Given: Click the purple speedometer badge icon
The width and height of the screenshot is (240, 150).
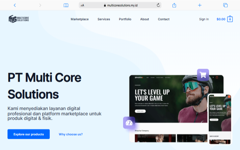Looking at the screenshot, I should pos(129,123).
